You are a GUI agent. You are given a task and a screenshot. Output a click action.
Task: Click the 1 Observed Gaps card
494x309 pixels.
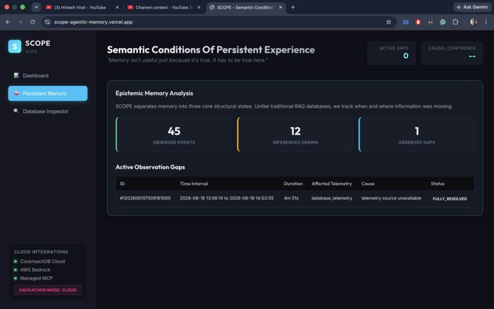pyautogui.click(x=417, y=134)
